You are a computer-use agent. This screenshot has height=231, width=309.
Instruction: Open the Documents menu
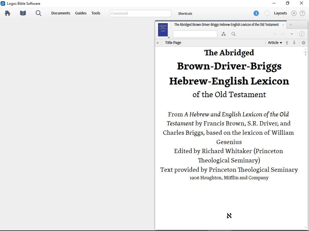click(x=61, y=13)
